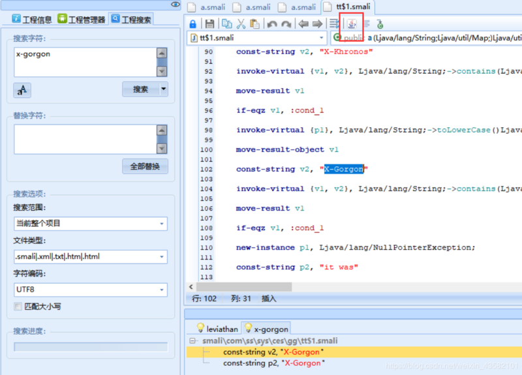
Task: Click the lock icon in editor toolbar
Action: pyautogui.click(x=193, y=24)
